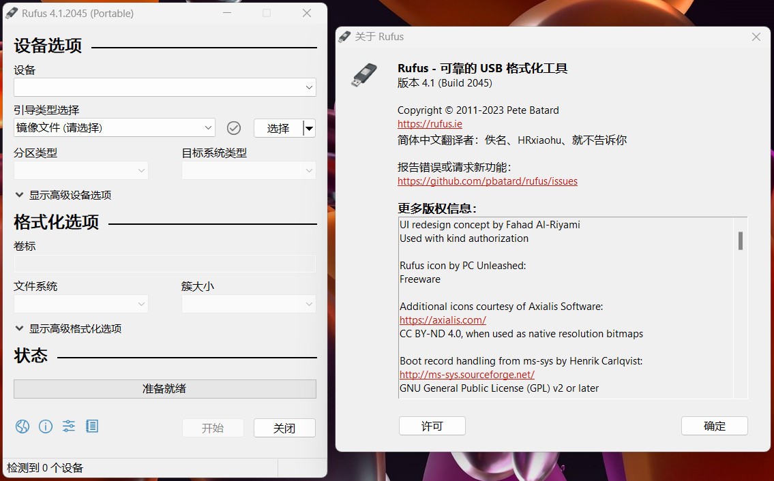Click Rufus USB icon in title bar
This screenshot has width=774, height=481.
(11, 14)
